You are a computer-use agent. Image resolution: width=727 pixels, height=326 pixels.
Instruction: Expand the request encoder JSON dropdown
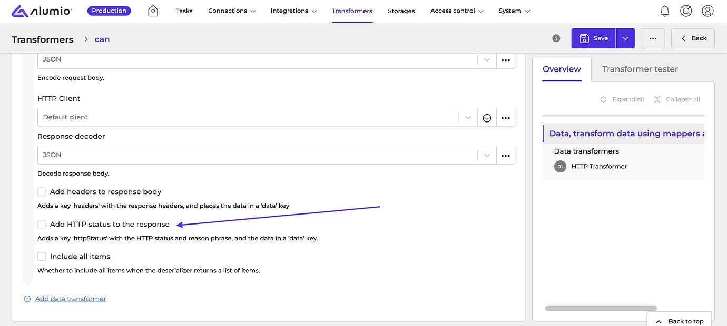[487, 60]
